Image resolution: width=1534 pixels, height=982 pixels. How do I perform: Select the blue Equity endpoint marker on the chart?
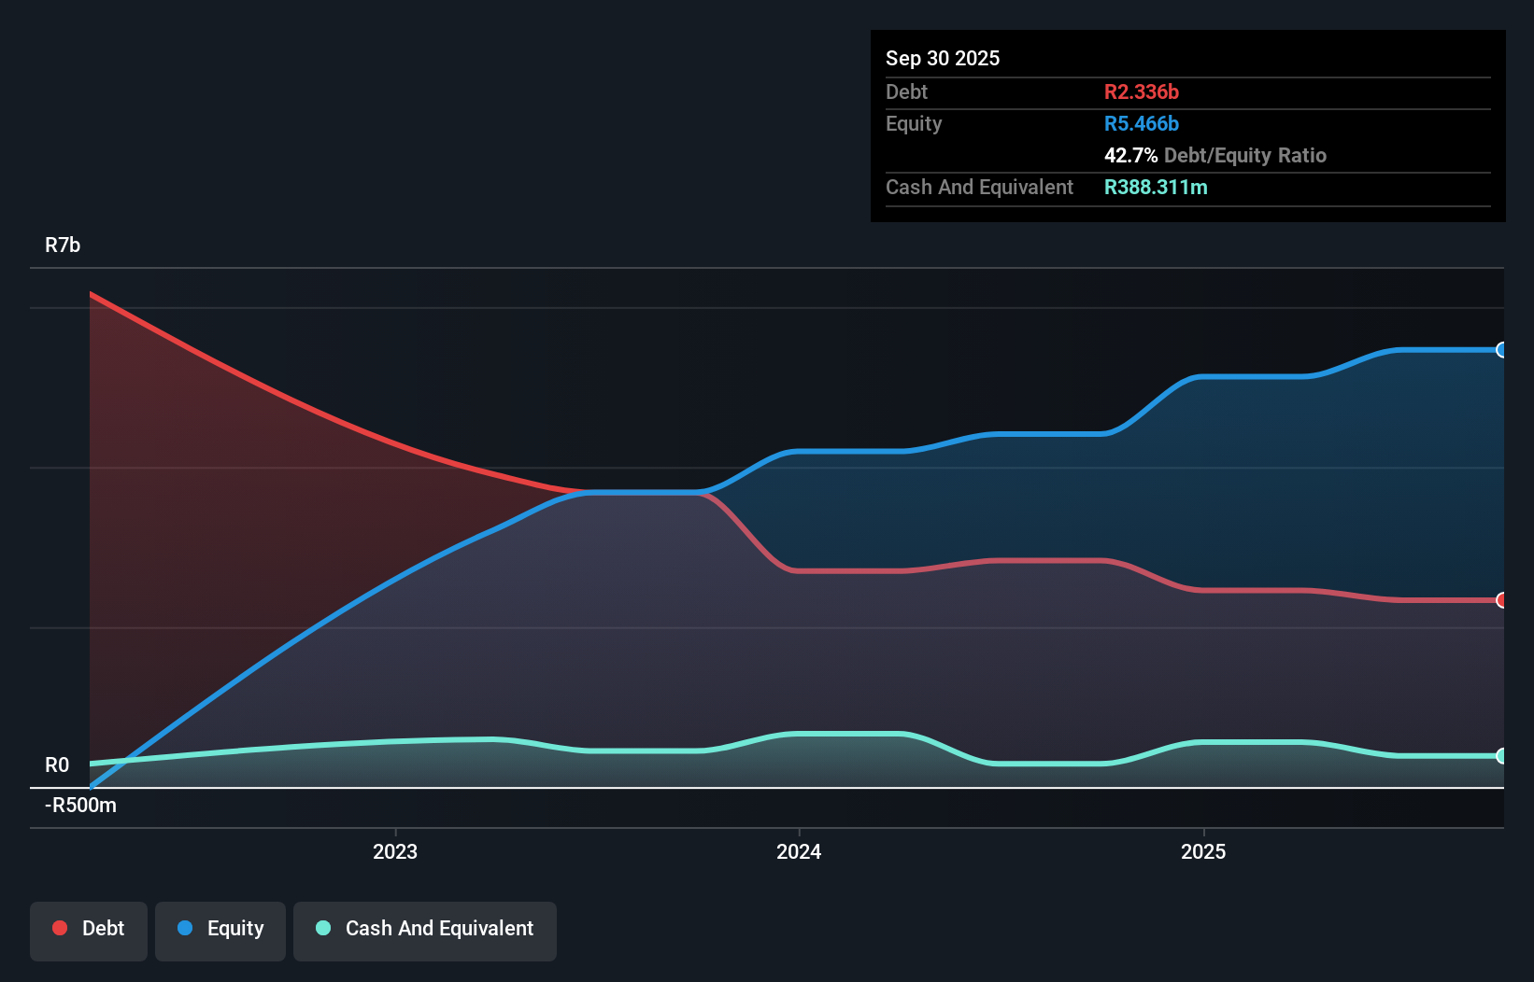coord(1500,349)
